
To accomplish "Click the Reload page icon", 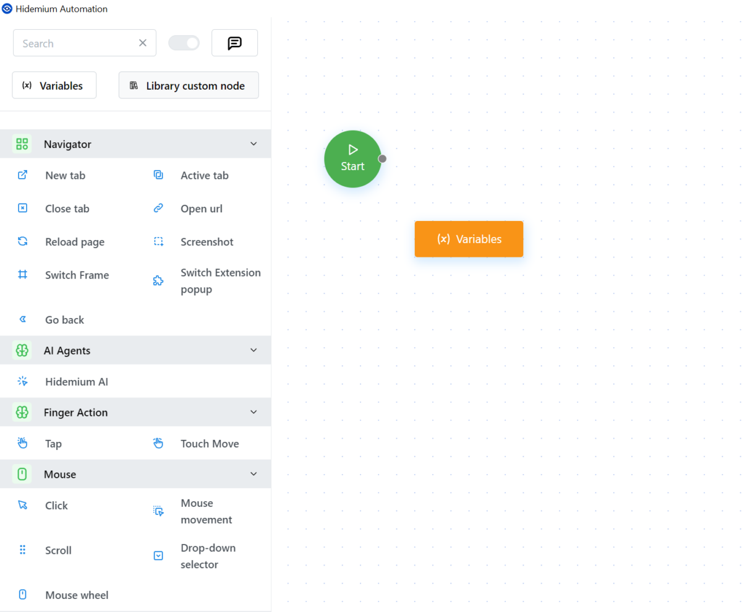I will click(23, 242).
